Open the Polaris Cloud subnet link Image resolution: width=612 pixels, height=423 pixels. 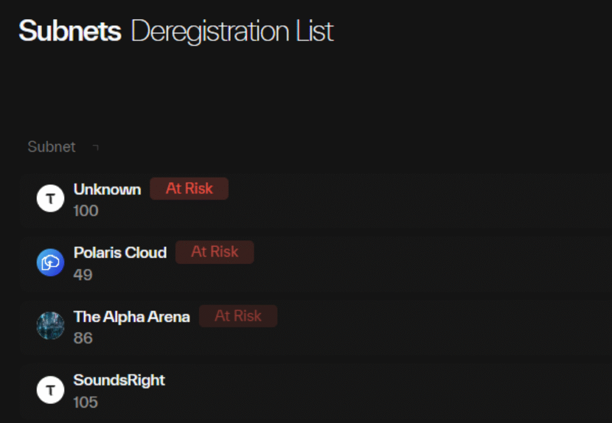[120, 253]
